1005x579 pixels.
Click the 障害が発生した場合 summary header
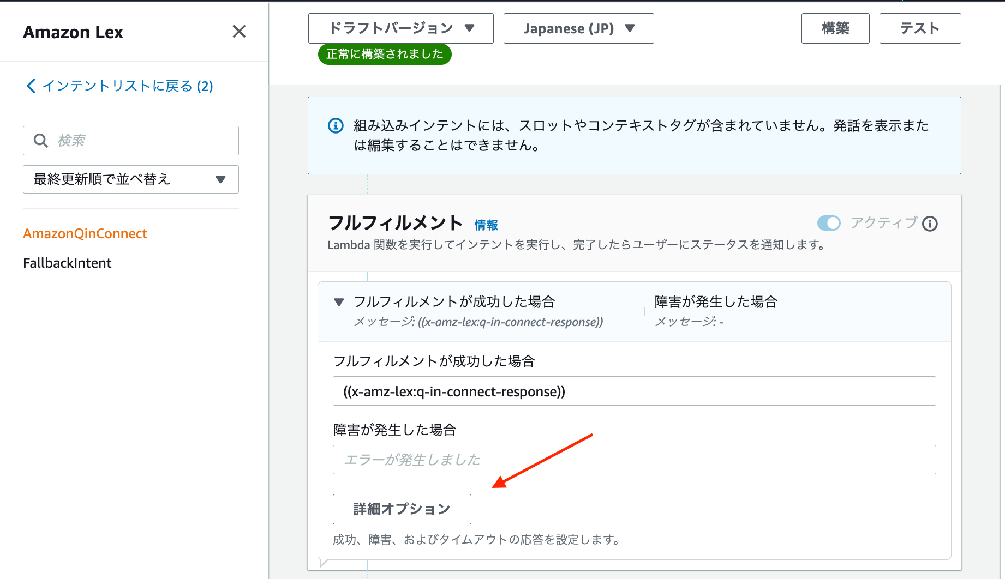point(716,302)
